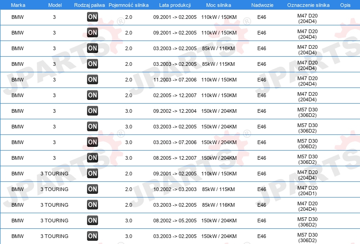Click the ON icon in the non-Touring 3 85kW / 115KM row

tap(93, 64)
